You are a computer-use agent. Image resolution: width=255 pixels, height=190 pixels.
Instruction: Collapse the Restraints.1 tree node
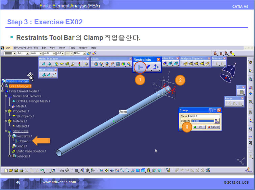point(10,136)
